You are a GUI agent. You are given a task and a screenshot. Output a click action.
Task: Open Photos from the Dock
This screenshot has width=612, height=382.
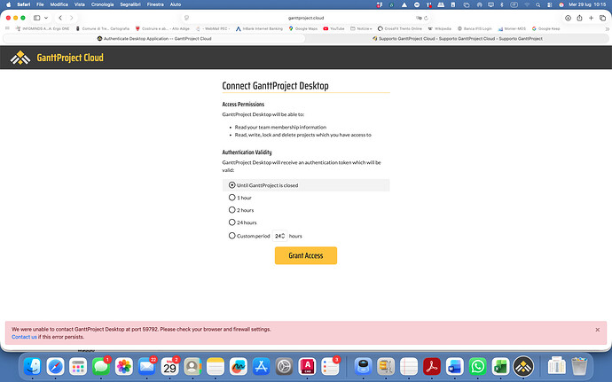tap(123, 366)
